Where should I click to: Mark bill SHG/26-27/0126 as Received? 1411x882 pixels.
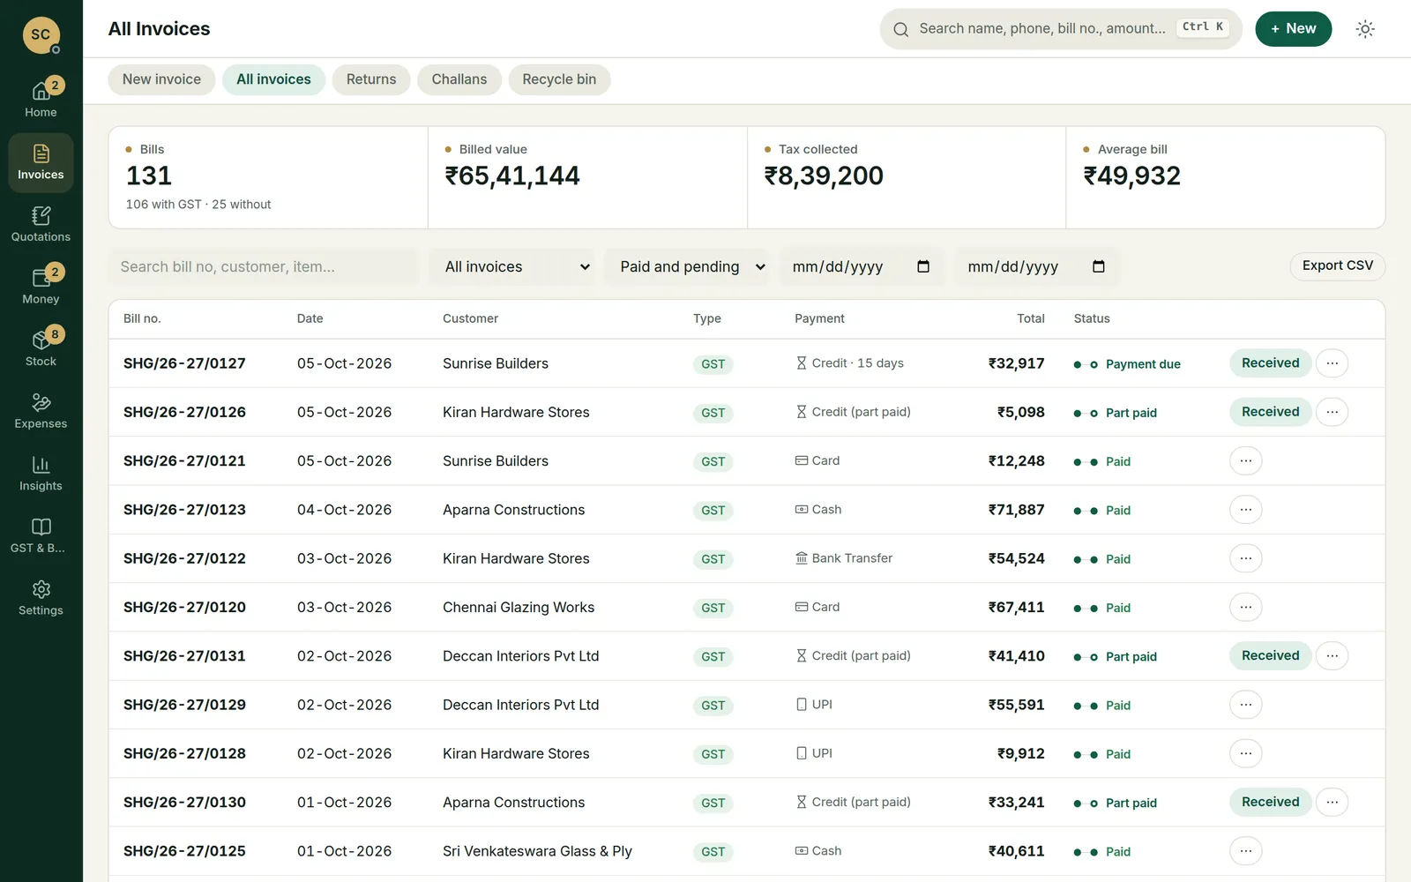click(x=1270, y=412)
